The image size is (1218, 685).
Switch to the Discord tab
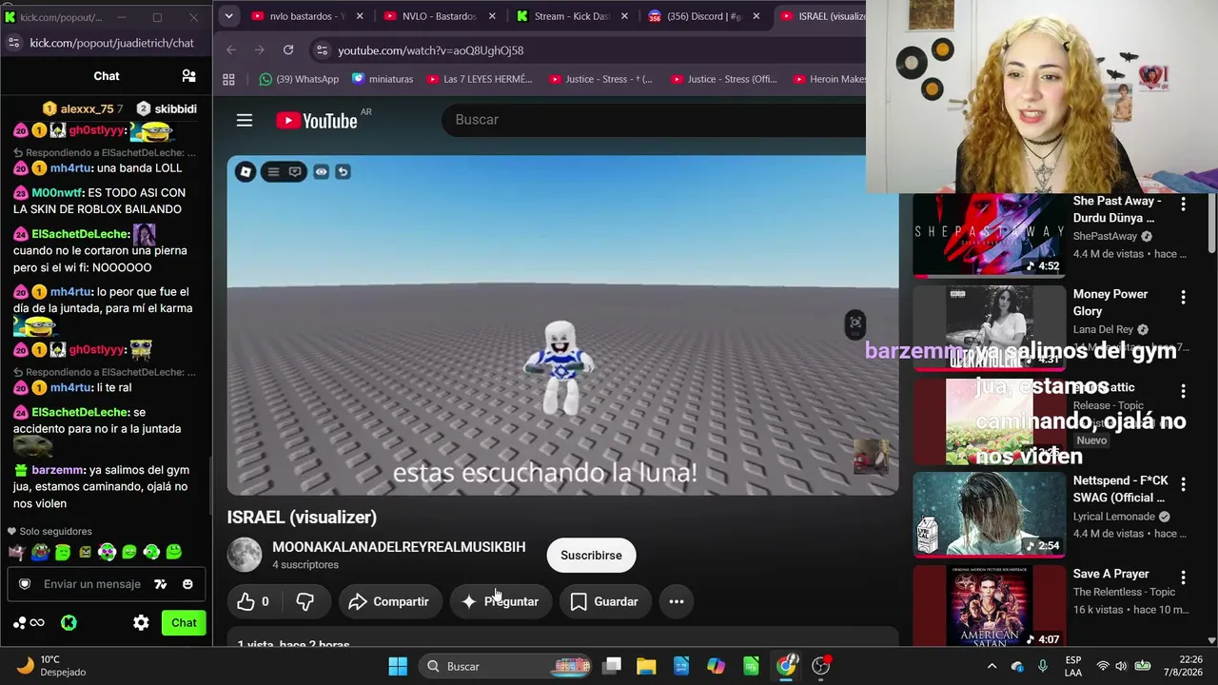point(702,16)
